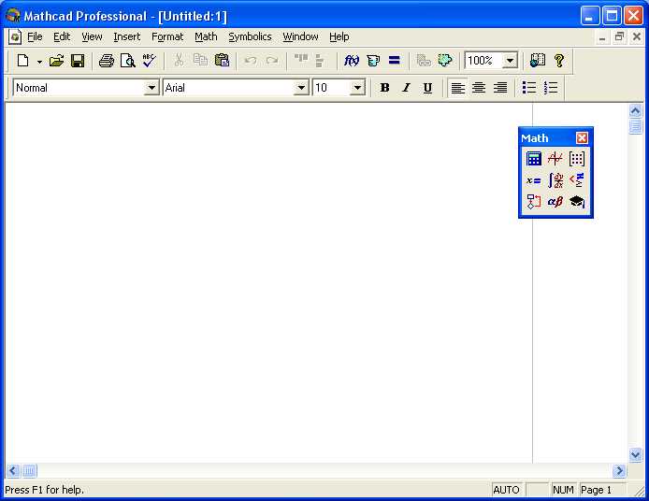Image resolution: width=649 pixels, height=501 pixels.
Task: Open the Symbolic Keyword toolbar graduation cap
Action: click(577, 202)
